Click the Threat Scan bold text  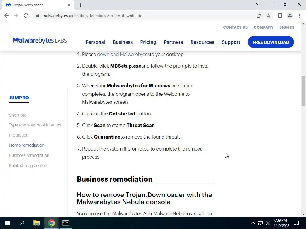click(140, 125)
